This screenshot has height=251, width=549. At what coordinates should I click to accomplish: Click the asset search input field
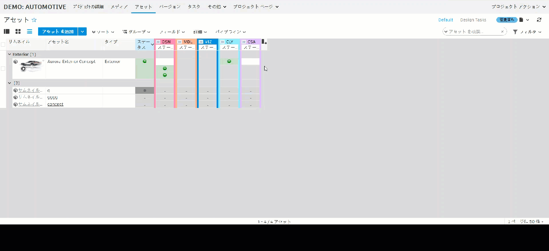[474, 32]
